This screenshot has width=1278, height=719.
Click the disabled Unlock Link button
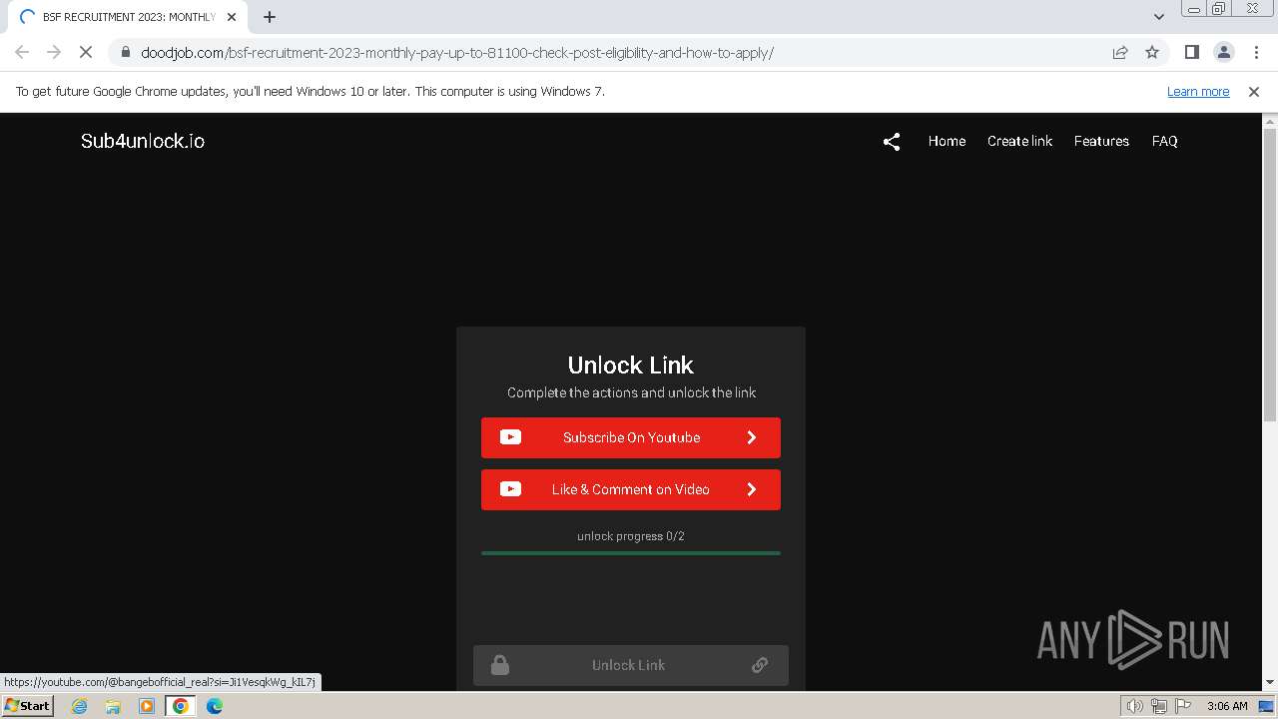631,665
